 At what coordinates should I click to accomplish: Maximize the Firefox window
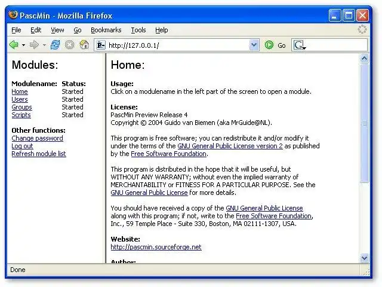(x=349, y=16)
